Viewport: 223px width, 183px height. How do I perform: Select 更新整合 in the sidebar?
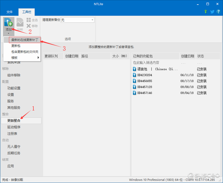point(21,121)
